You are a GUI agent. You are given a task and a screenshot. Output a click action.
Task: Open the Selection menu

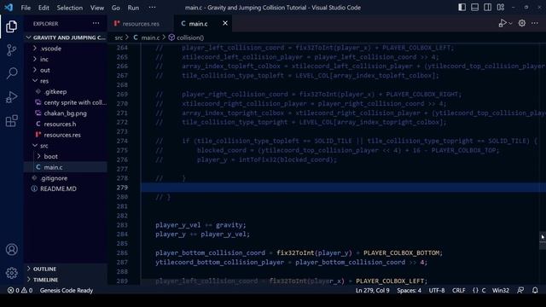70,8
